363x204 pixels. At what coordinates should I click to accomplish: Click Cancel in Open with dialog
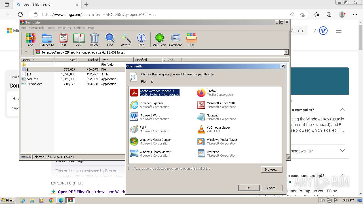(x=271, y=188)
